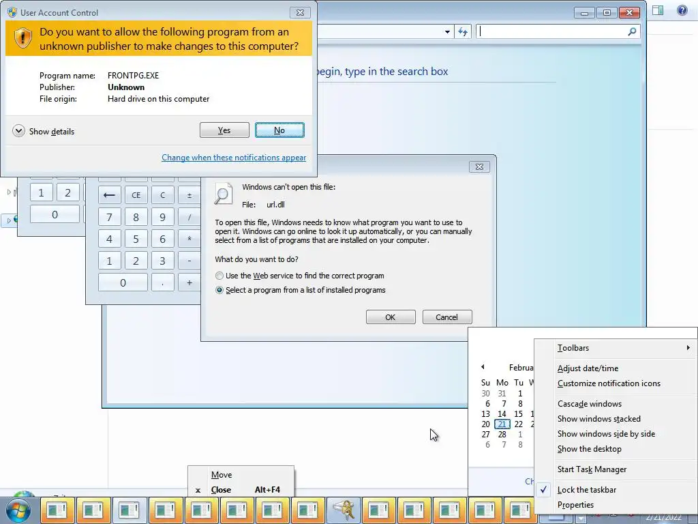Click the minus button on front calculator

[x=189, y=261]
